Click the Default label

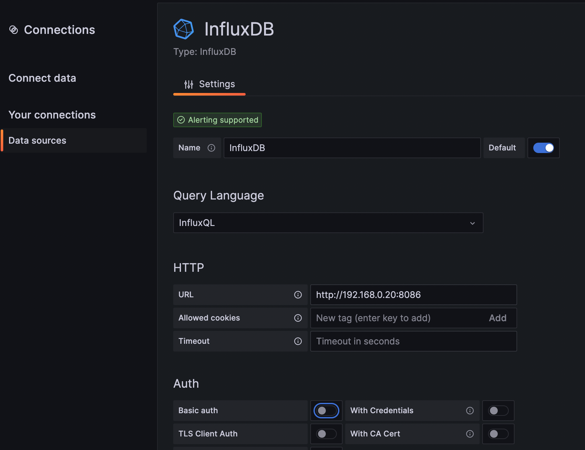click(x=502, y=148)
